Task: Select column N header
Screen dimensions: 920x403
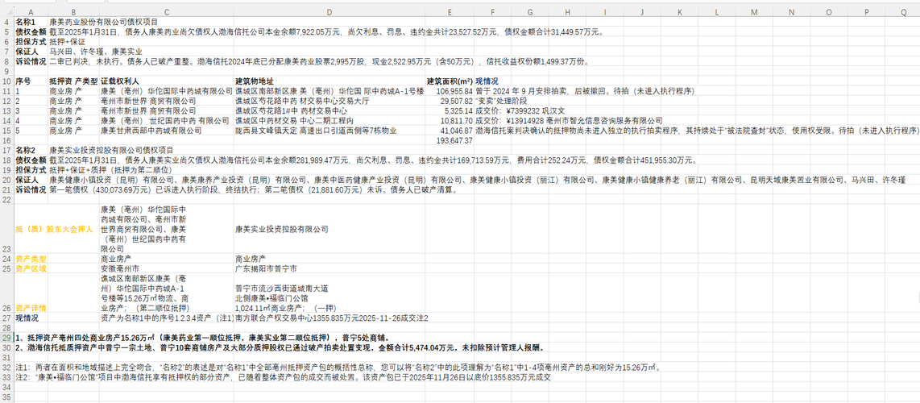Action: tap(791, 12)
